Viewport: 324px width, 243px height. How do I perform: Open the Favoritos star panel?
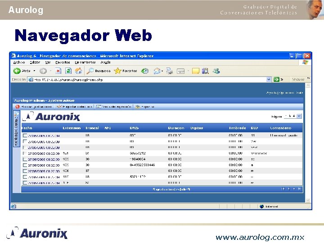(126, 71)
